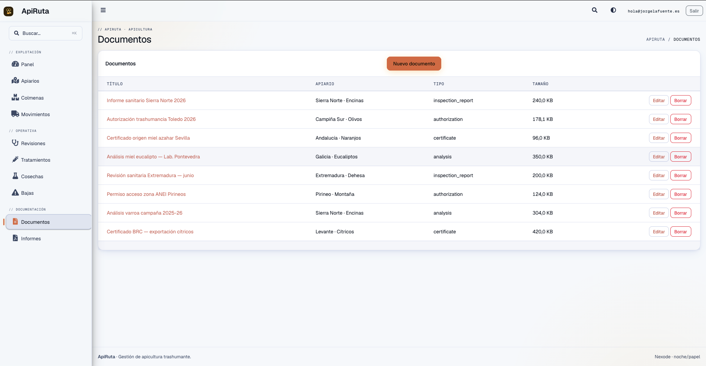Open Cosechas flask icon
Viewport: 706px width, 366px height.
(x=15, y=176)
